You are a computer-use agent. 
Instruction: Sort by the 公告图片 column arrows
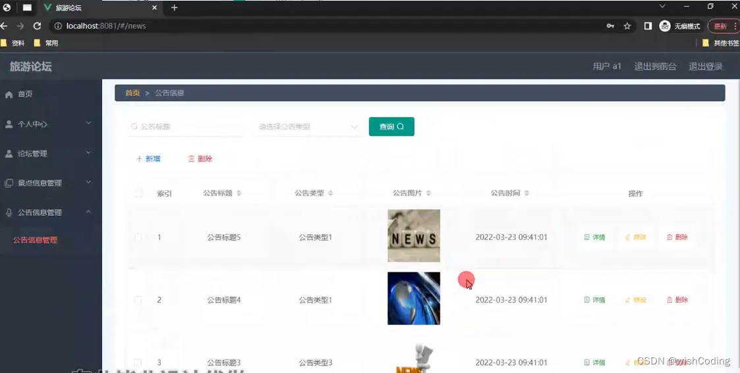point(428,193)
